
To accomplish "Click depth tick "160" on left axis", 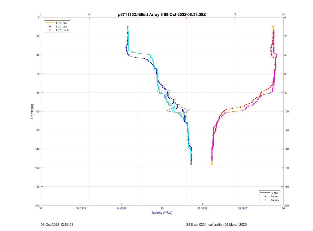I will coord(37,168).
